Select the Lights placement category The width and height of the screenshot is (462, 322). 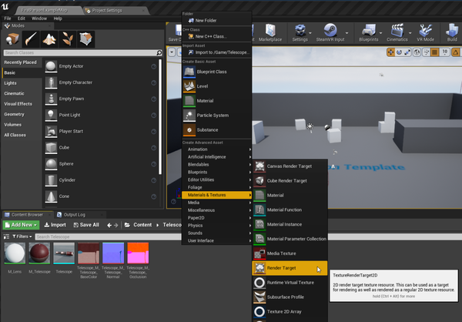tap(10, 83)
